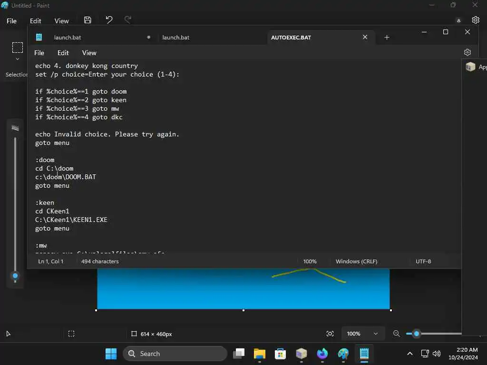This screenshot has height=365, width=487.
Task: Open Notepad settings gear
Action: point(468,52)
